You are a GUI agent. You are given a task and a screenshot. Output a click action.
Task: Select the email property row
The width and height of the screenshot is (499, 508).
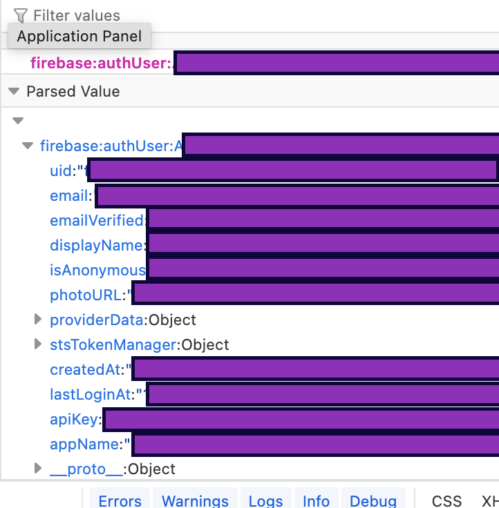click(x=250, y=196)
